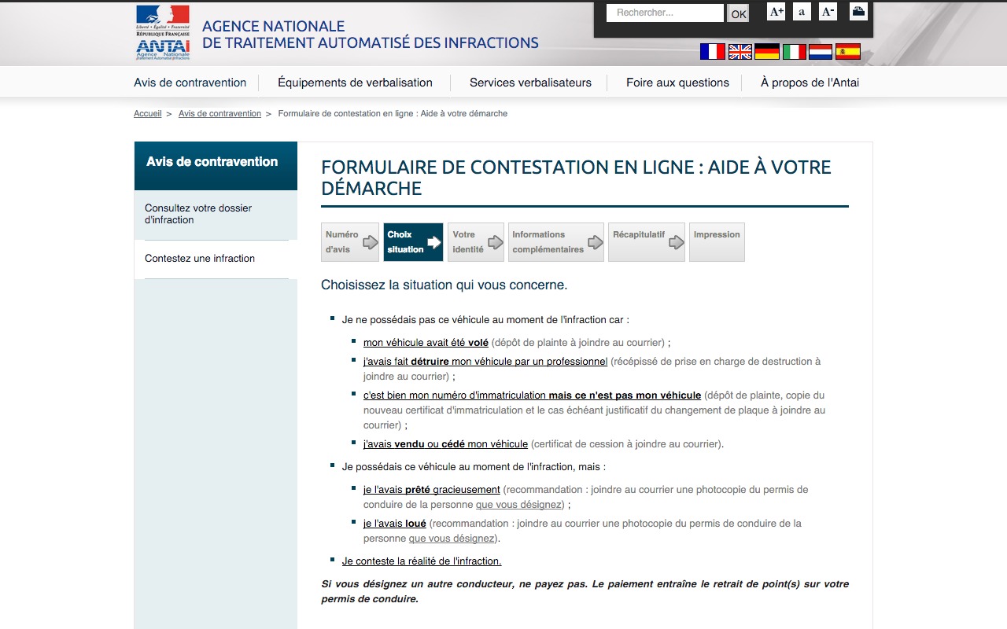Click 'Je ne possédais pas ce véhicule' text
Screen dimensions: 1007x629
(x=485, y=320)
